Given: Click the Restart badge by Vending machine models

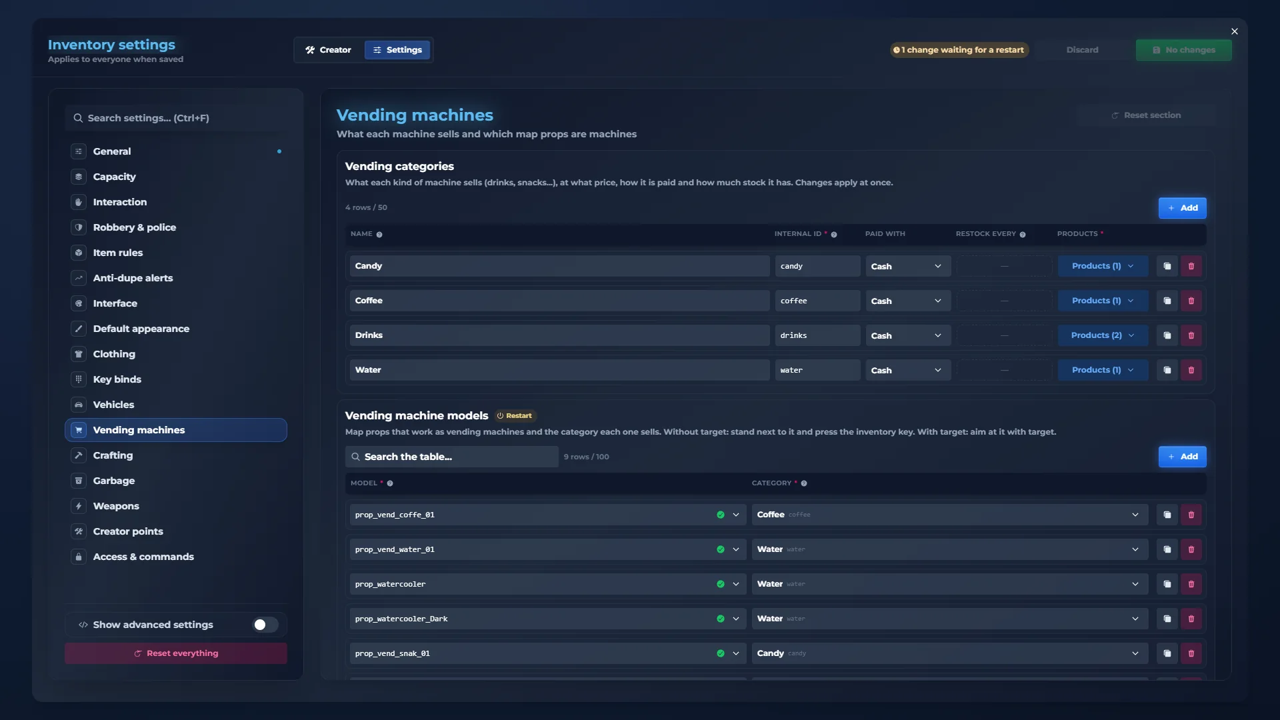Looking at the screenshot, I should click(x=515, y=416).
